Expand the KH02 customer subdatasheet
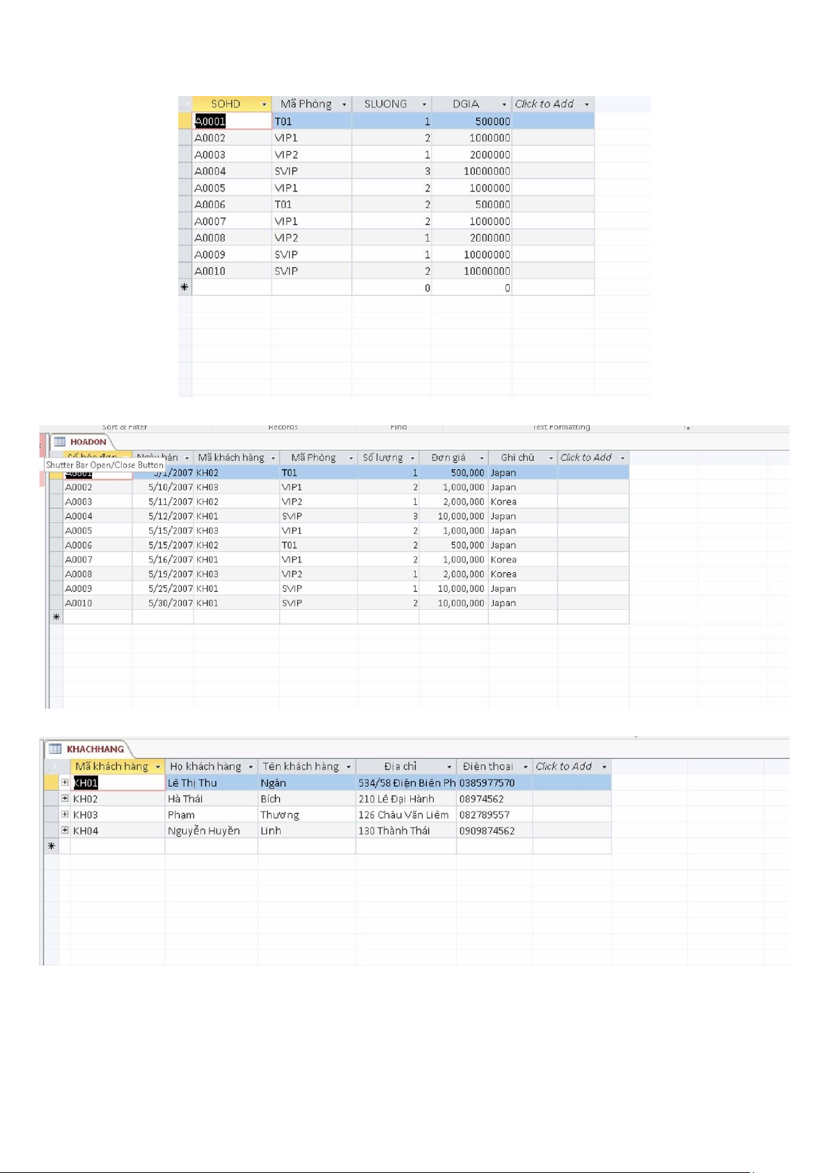The width and height of the screenshot is (830, 1173). 65,798
